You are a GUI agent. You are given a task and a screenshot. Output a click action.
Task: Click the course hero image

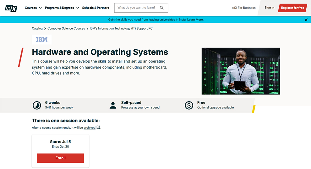(241, 71)
